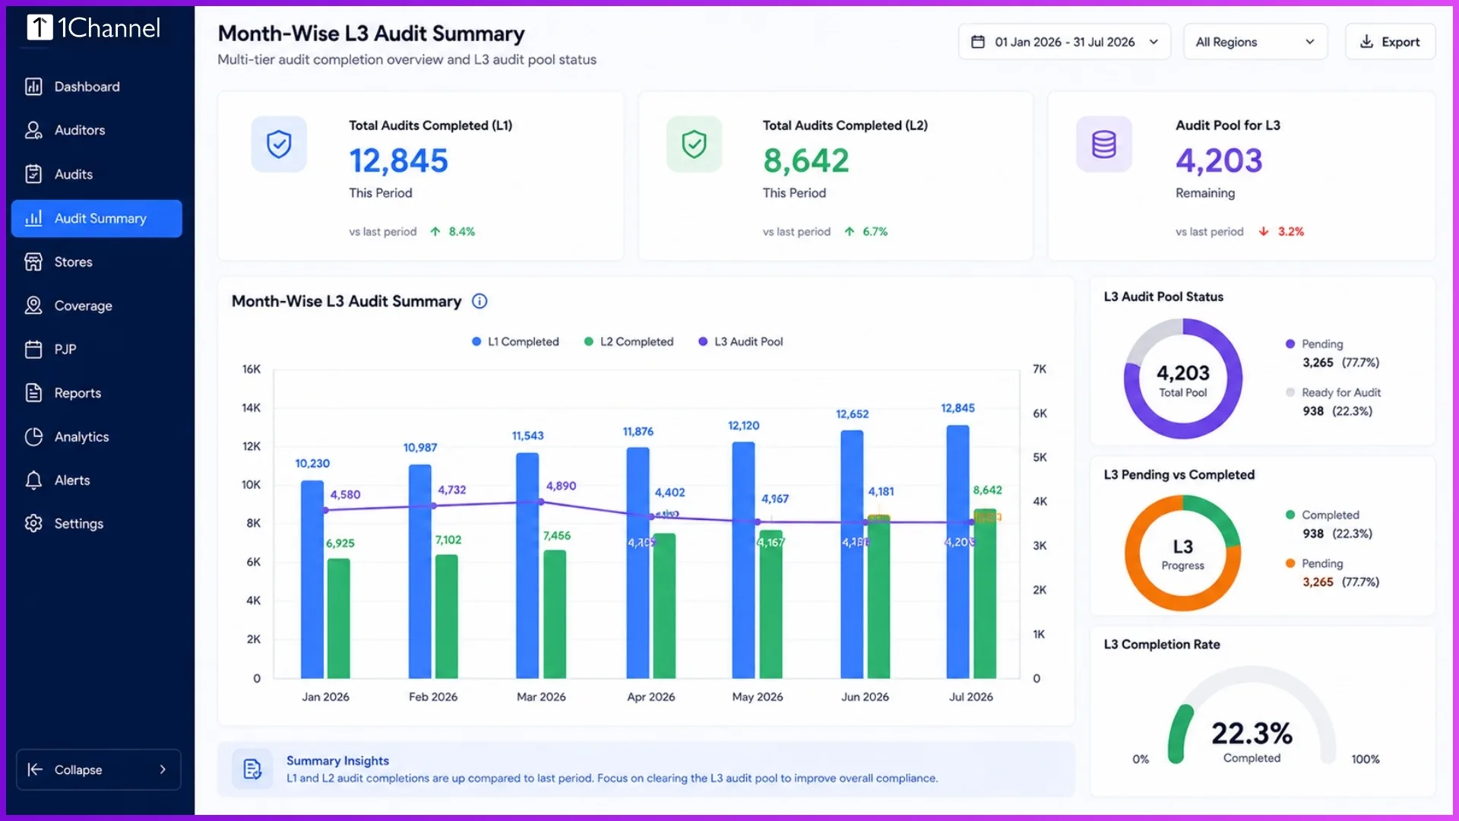This screenshot has height=821, width=1459.
Task: Click the Dashboard chart icon
Action: [x=33, y=87]
